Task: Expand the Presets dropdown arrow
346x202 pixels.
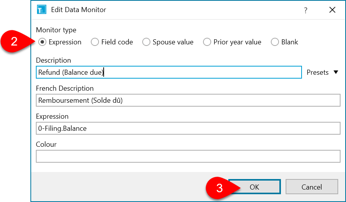Action: click(336, 72)
